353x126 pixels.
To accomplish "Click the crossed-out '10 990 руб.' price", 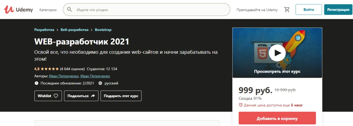I will (285, 90).
